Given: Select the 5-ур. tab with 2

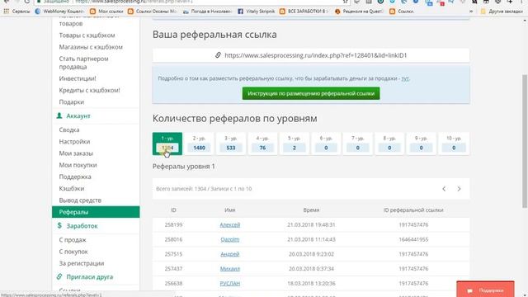Looking at the screenshot, I should (295, 144).
